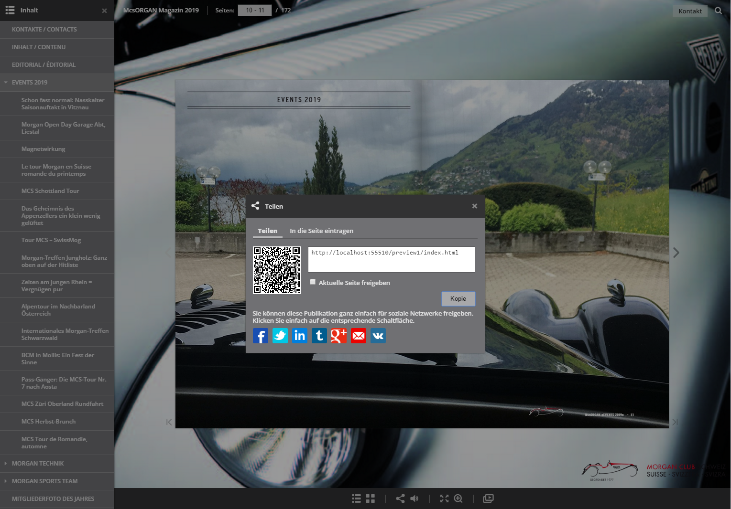Viewport: 731px width, 509px height.
Task: Go to next page arrow
Action: click(676, 253)
